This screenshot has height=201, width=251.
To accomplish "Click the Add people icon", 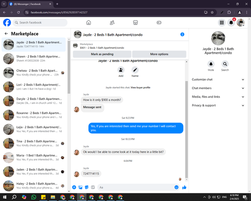I will tap(121, 70).
